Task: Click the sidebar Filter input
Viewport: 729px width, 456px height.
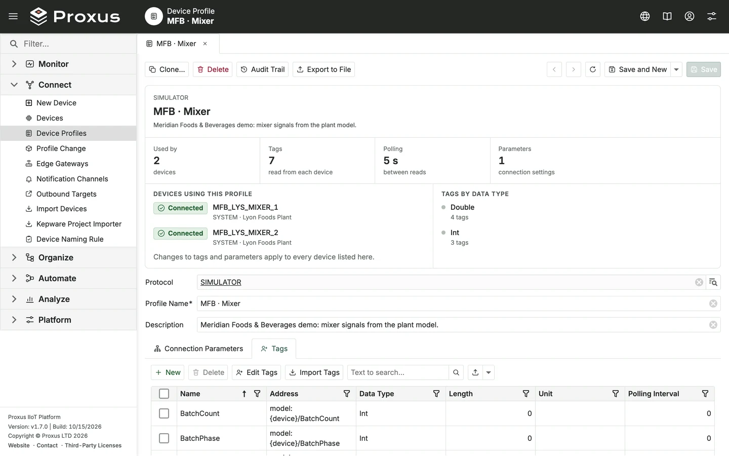Action: (68, 44)
